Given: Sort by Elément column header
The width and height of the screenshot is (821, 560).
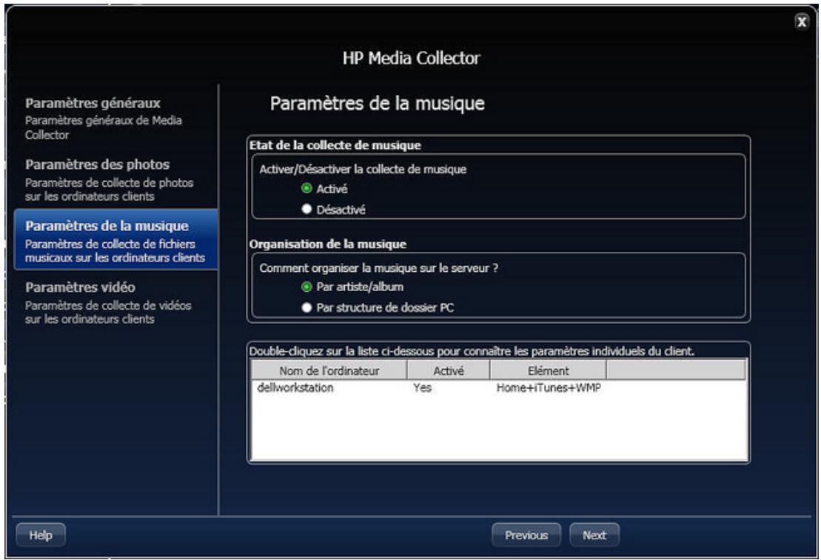Looking at the screenshot, I should [549, 370].
